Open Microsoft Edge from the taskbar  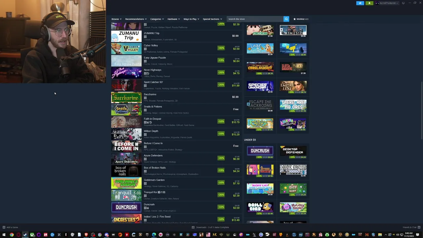(154, 235)
